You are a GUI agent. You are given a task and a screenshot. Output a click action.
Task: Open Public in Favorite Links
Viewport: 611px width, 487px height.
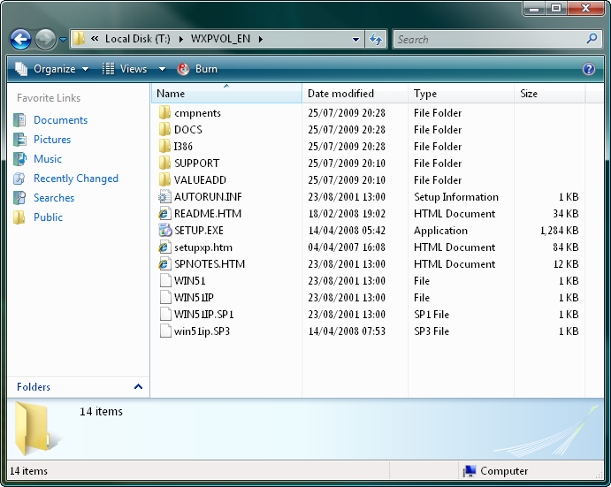pos(48,217)
